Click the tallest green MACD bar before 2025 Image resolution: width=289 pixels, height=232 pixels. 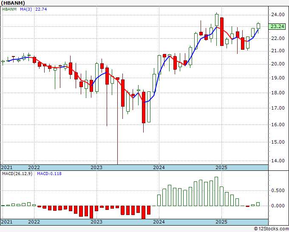pos(216,192)
